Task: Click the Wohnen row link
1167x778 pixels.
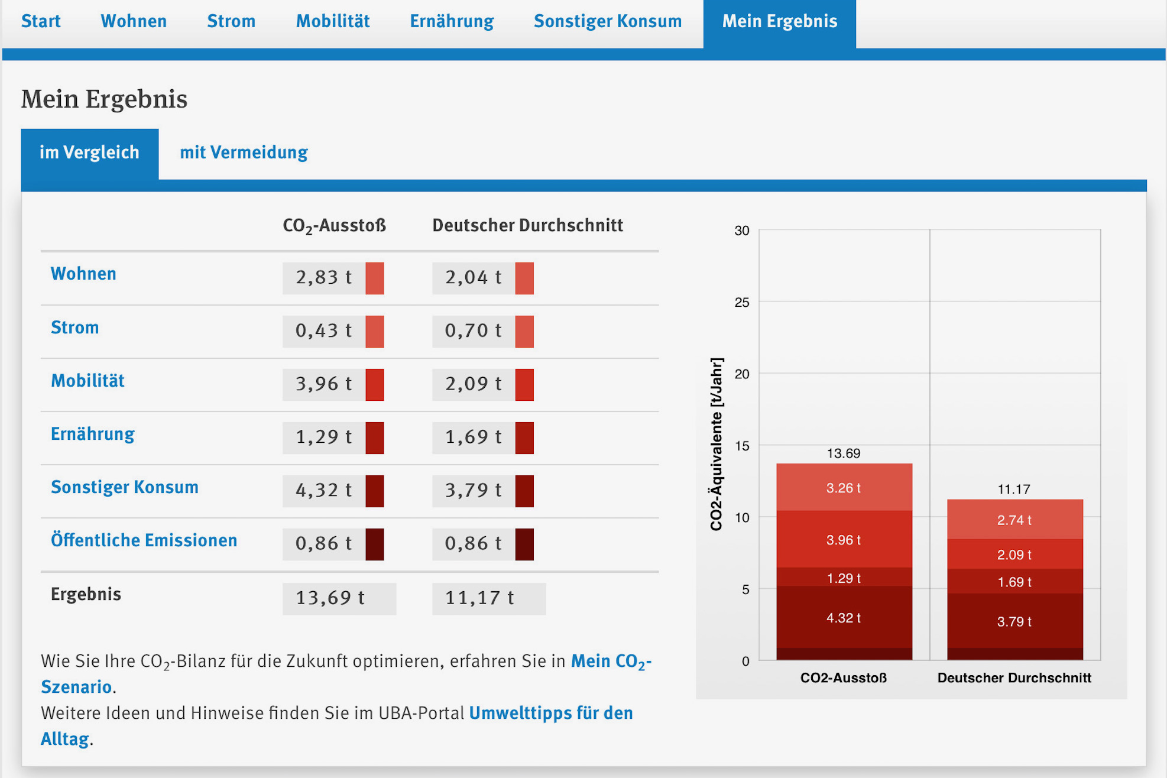Action: point(83,274)
